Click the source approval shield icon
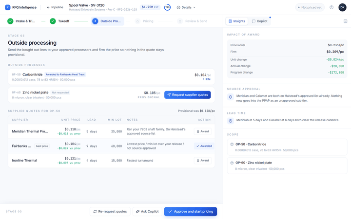Viewport: 351px width, 219px height. (x=230, y=97)
